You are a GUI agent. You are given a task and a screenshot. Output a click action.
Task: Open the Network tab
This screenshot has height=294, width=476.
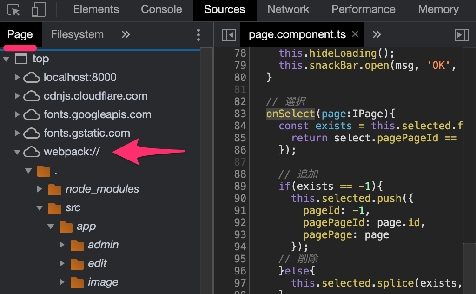click(288, 9)
